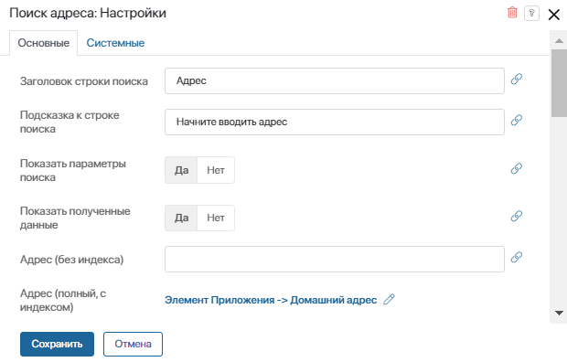The height and width of the screenshot is (362, 567).
Task: Select Да for Показать параметры поиска
Action: (181, 170)
